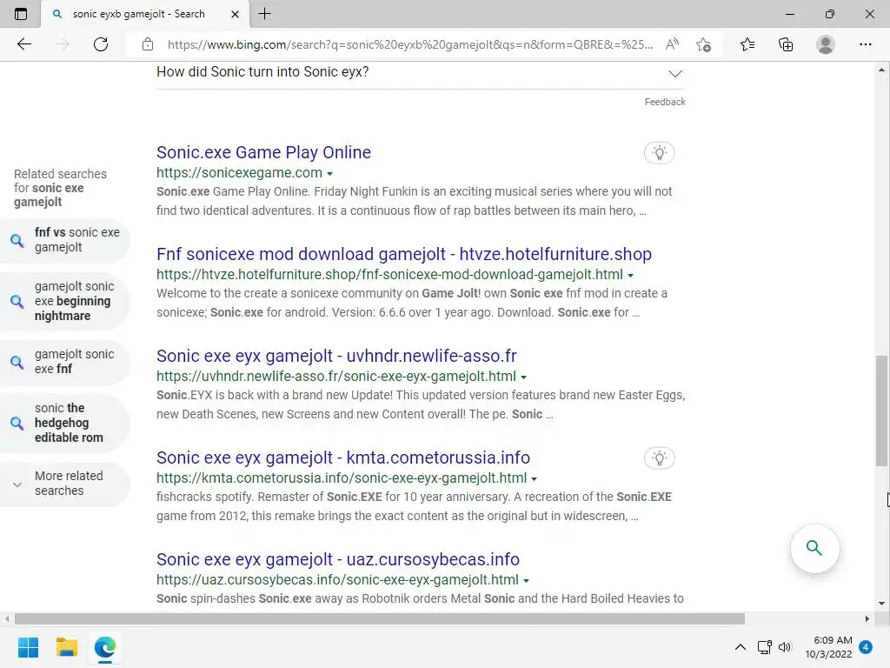Expand 'How did Sonic turn into Sonic eyx?'

pyautogui.click(x=421, y=73)
